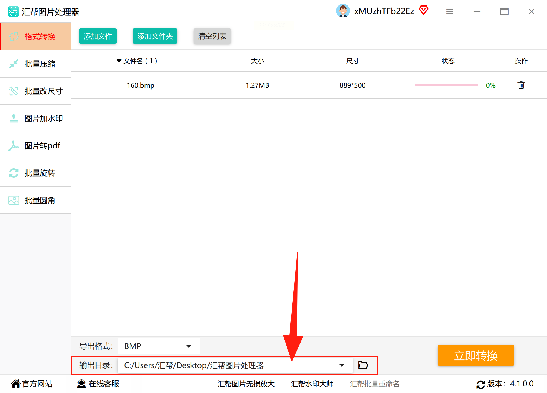Image resolution: width=547 pixels, height=393 pixels.
Task: Click the user avatar picture
Action: [x=343, y=11]
